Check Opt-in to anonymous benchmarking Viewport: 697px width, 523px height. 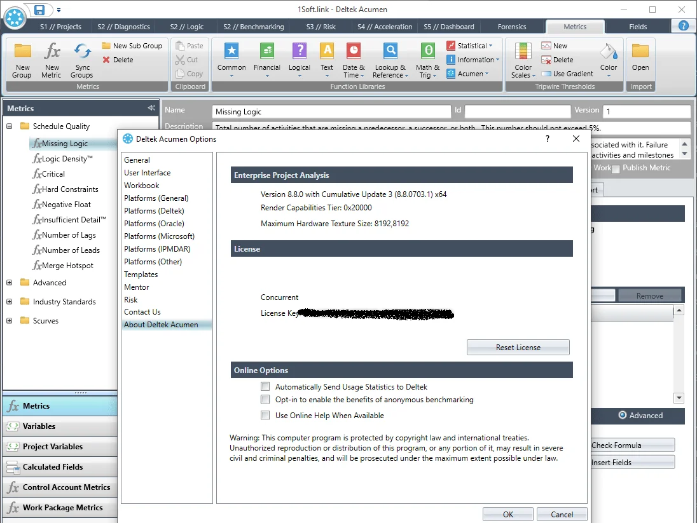[265, 399]
